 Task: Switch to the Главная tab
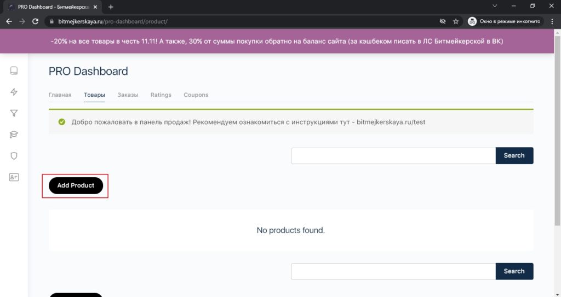tap(60, 95)
